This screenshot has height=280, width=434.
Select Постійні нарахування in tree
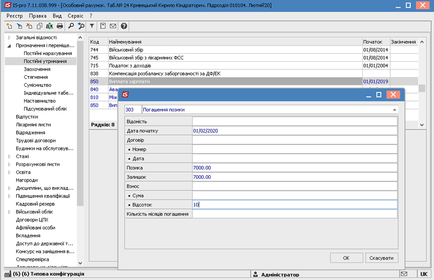(47, 54)
